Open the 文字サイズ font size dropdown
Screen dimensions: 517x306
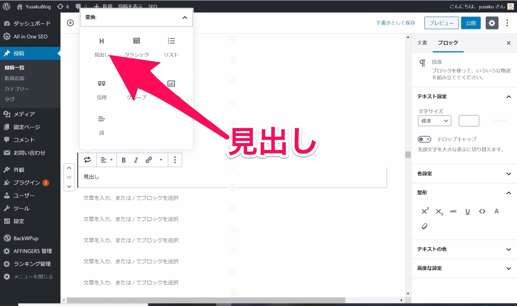pos(434,121)
